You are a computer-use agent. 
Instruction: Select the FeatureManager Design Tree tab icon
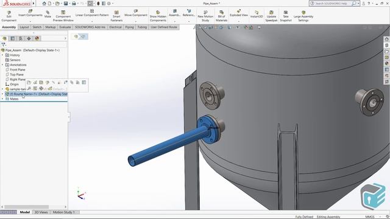(4, 38)
